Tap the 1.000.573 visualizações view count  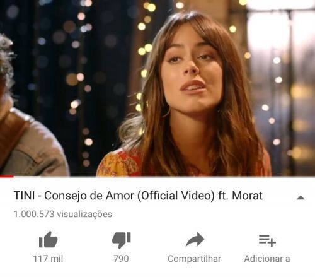(63, 214)
